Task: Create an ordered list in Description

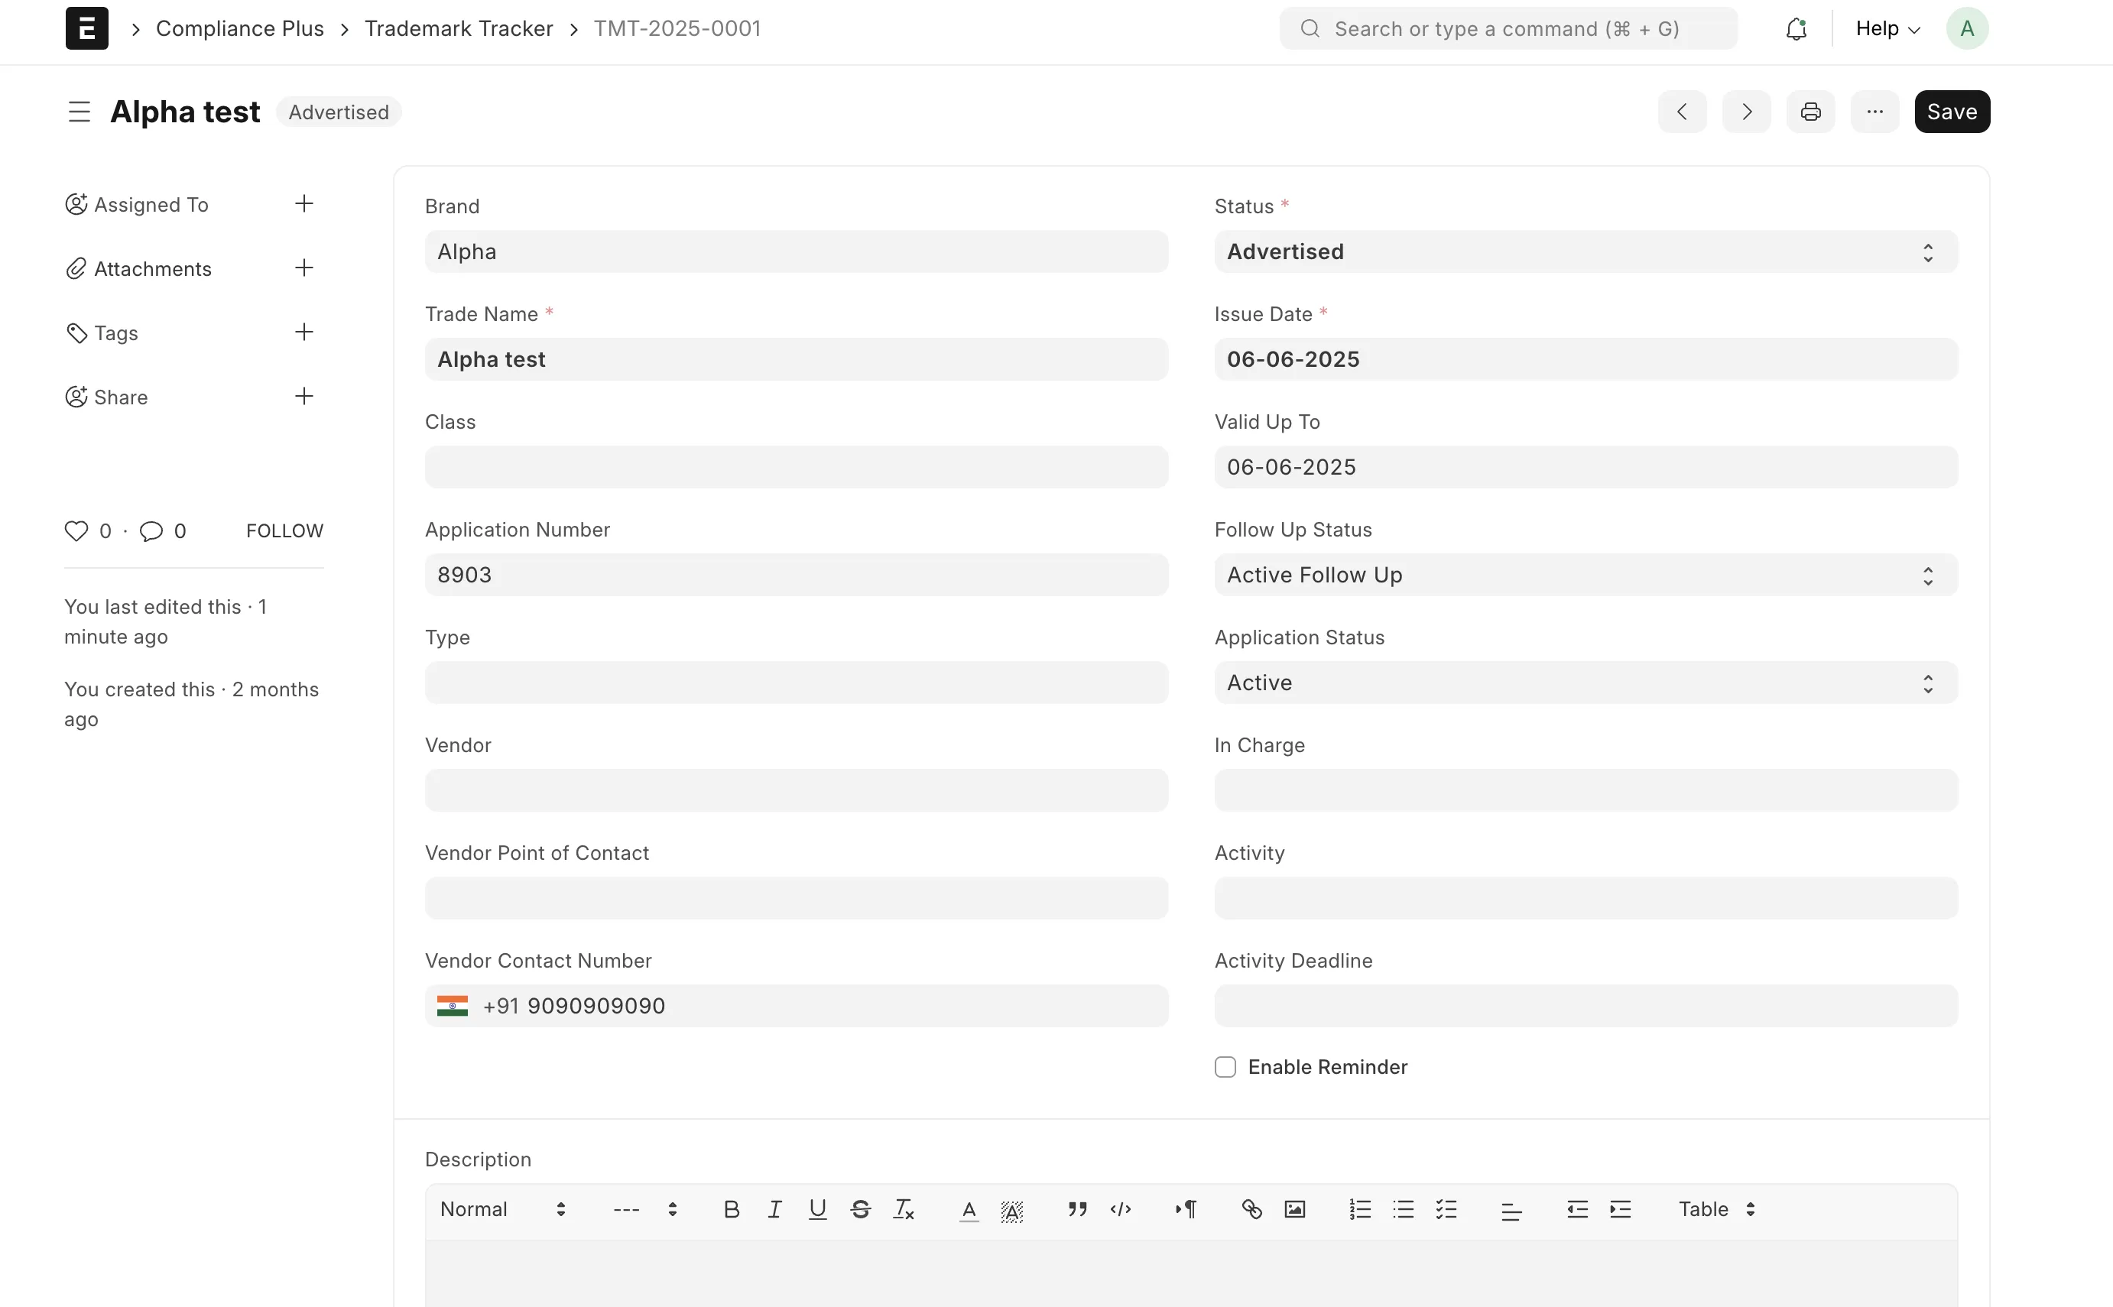Action: 1360,1209
